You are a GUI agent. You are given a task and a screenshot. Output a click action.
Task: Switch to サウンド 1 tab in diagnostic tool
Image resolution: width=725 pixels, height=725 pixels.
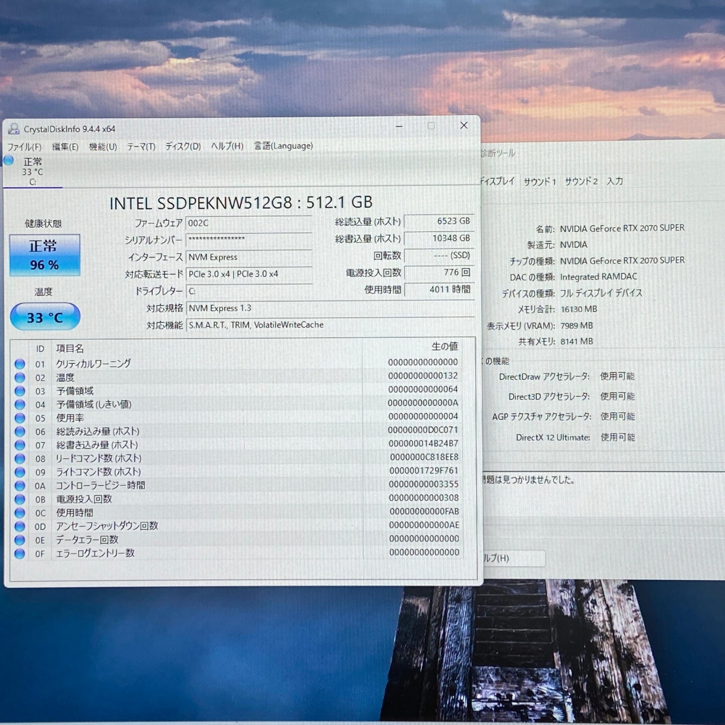click(x=540, y=182)
